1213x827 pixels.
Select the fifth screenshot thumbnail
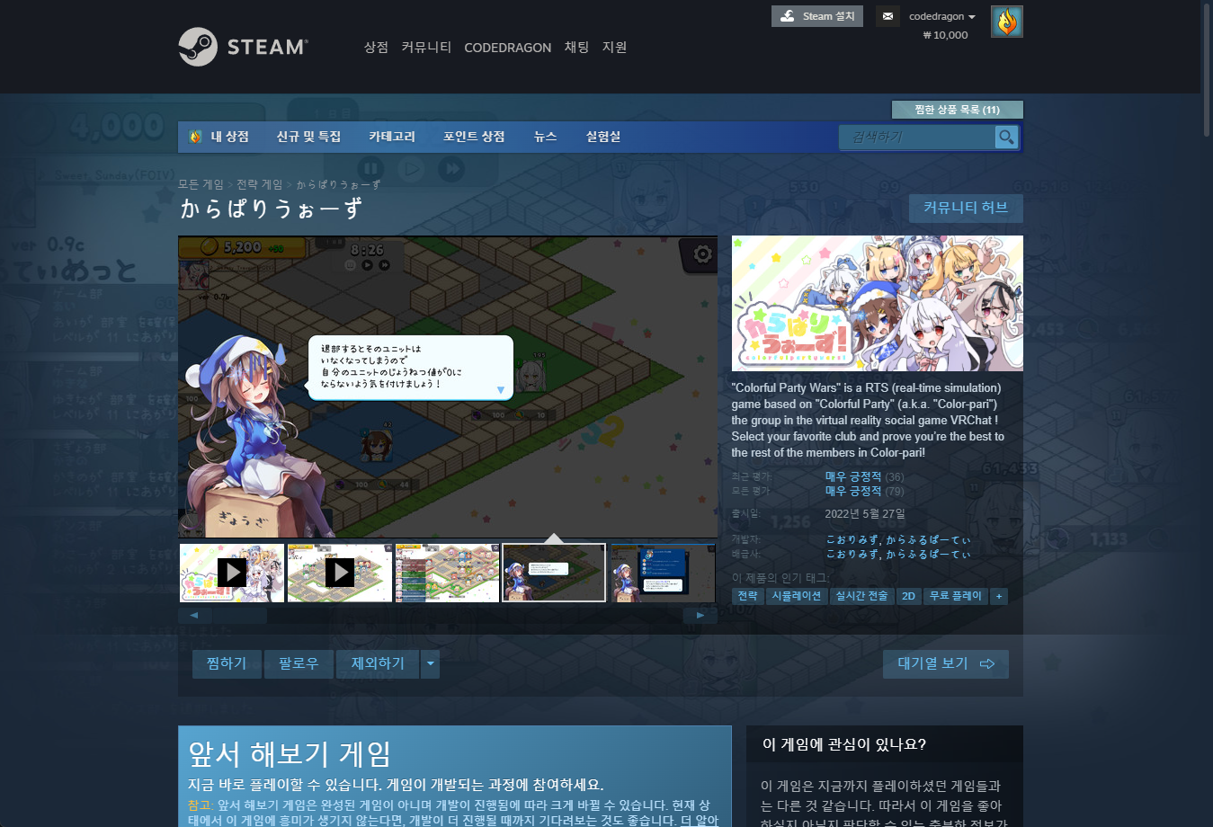[663, 573]
